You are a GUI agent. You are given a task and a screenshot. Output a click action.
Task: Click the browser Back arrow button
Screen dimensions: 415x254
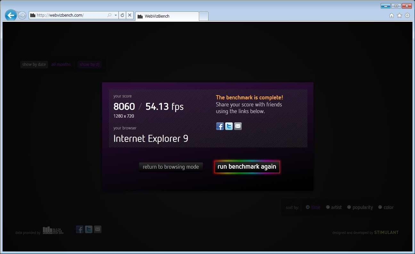11,15
